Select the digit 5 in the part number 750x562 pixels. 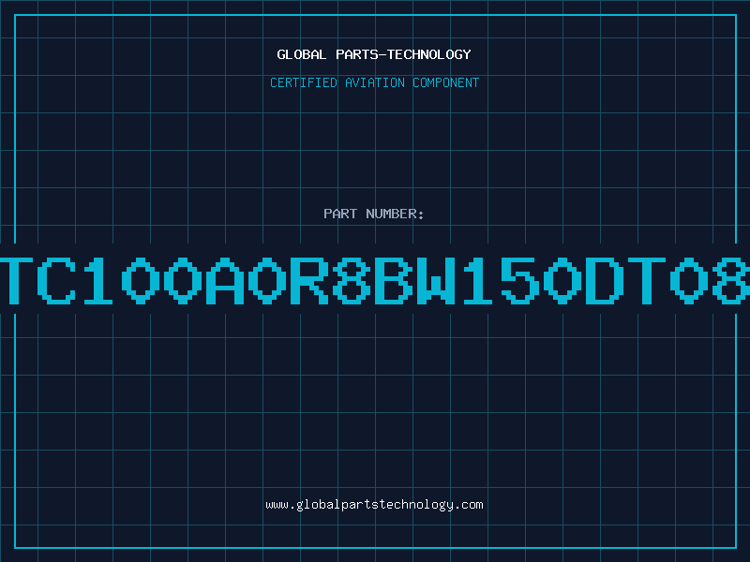(520, 280)
